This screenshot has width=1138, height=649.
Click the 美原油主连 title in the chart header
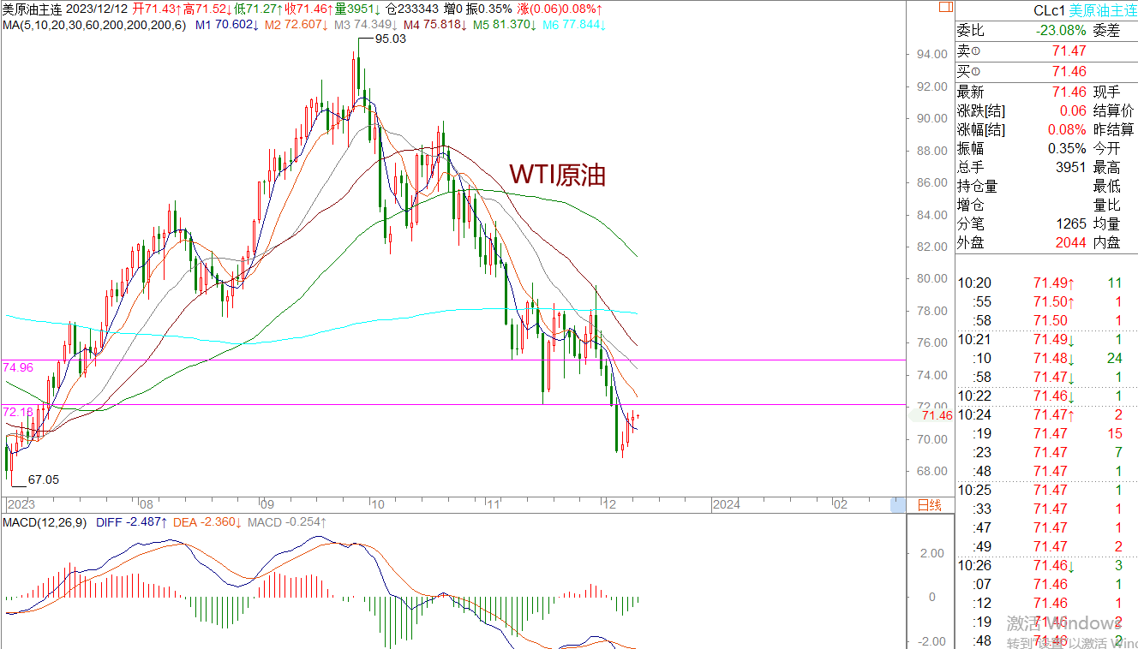tap(32, 9)
